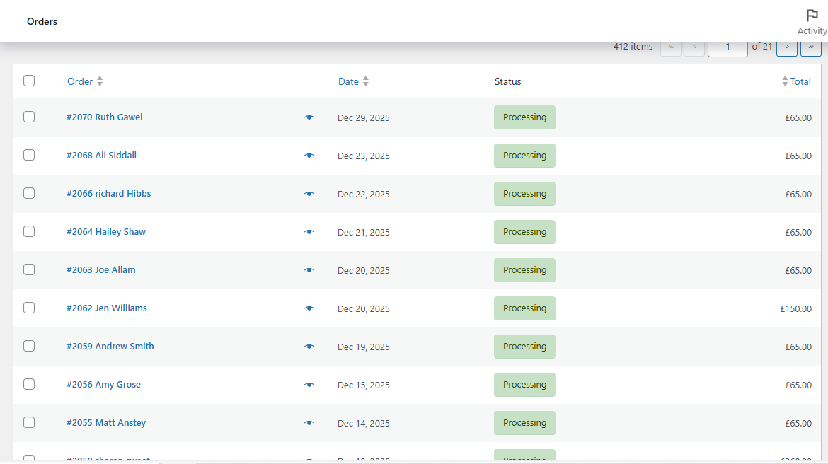Sort the orders by Date
The width and height of the screenshot is (828, 464).
coord(348,81)
